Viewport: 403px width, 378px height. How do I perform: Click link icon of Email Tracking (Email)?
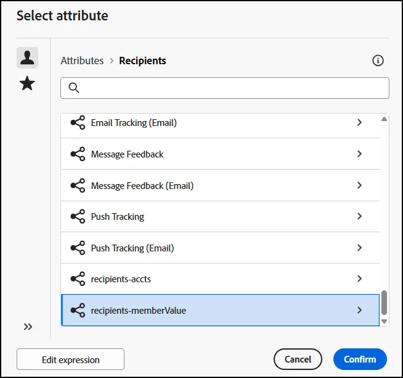pyautogui.click(x=78, y=122)
